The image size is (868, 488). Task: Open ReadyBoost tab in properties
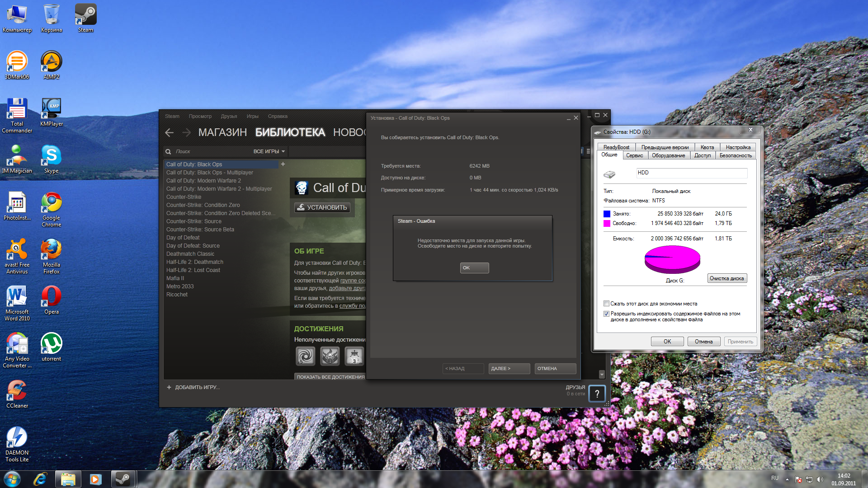tap(616, 147)
